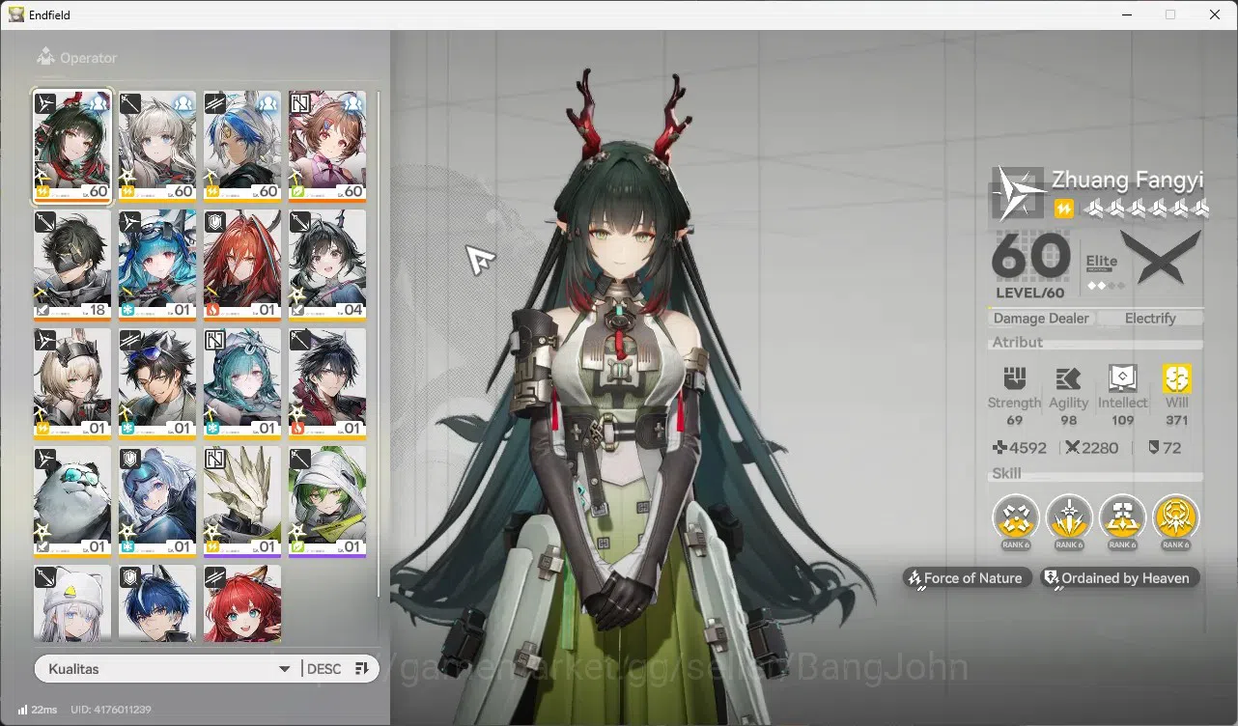Click the electric element icon on blonde level 60 card

128,192
